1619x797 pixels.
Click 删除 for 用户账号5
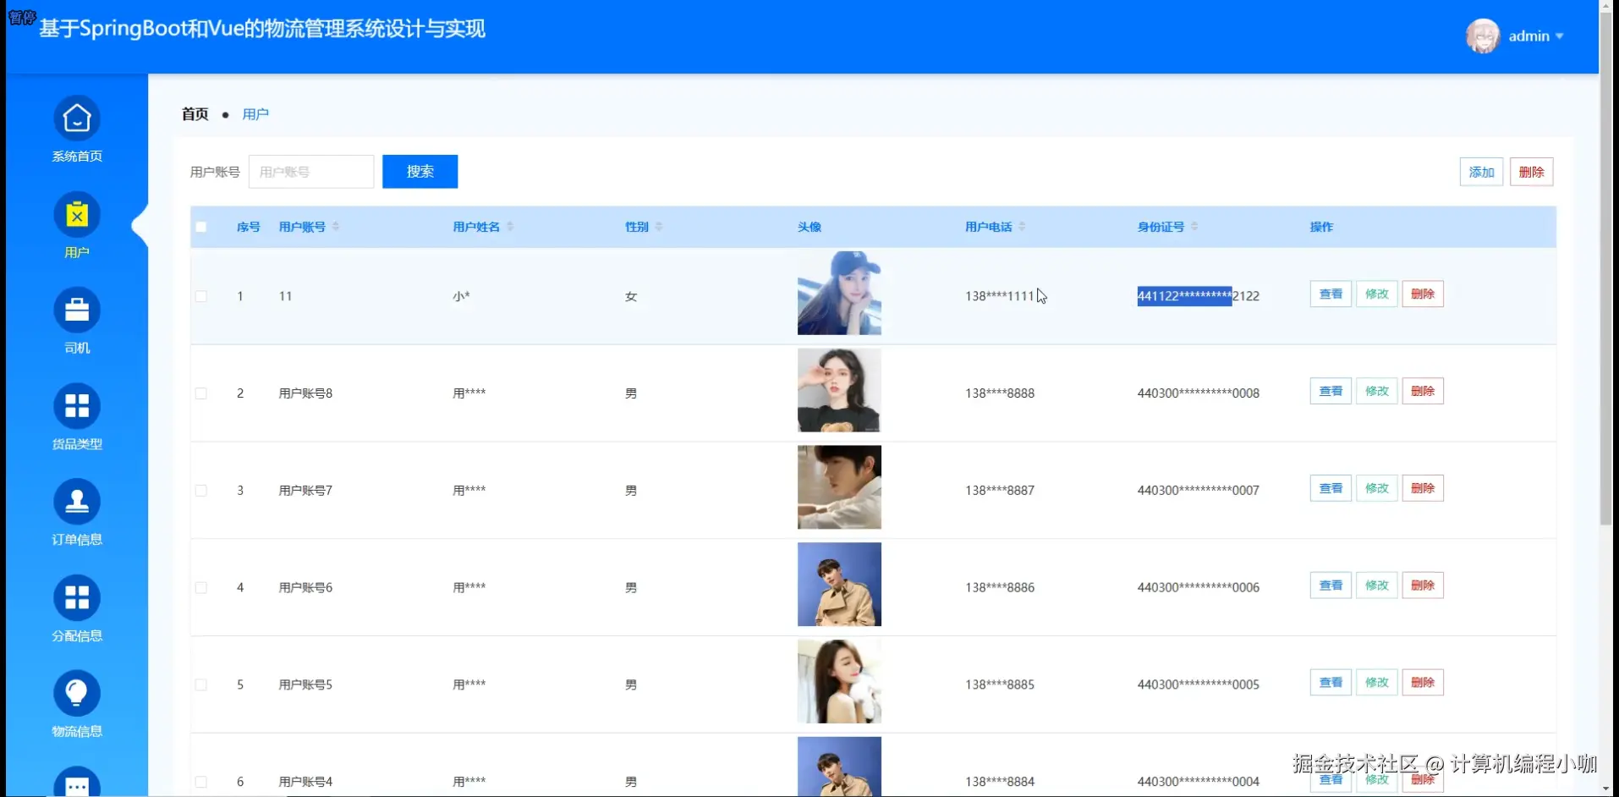[1423, 683]
